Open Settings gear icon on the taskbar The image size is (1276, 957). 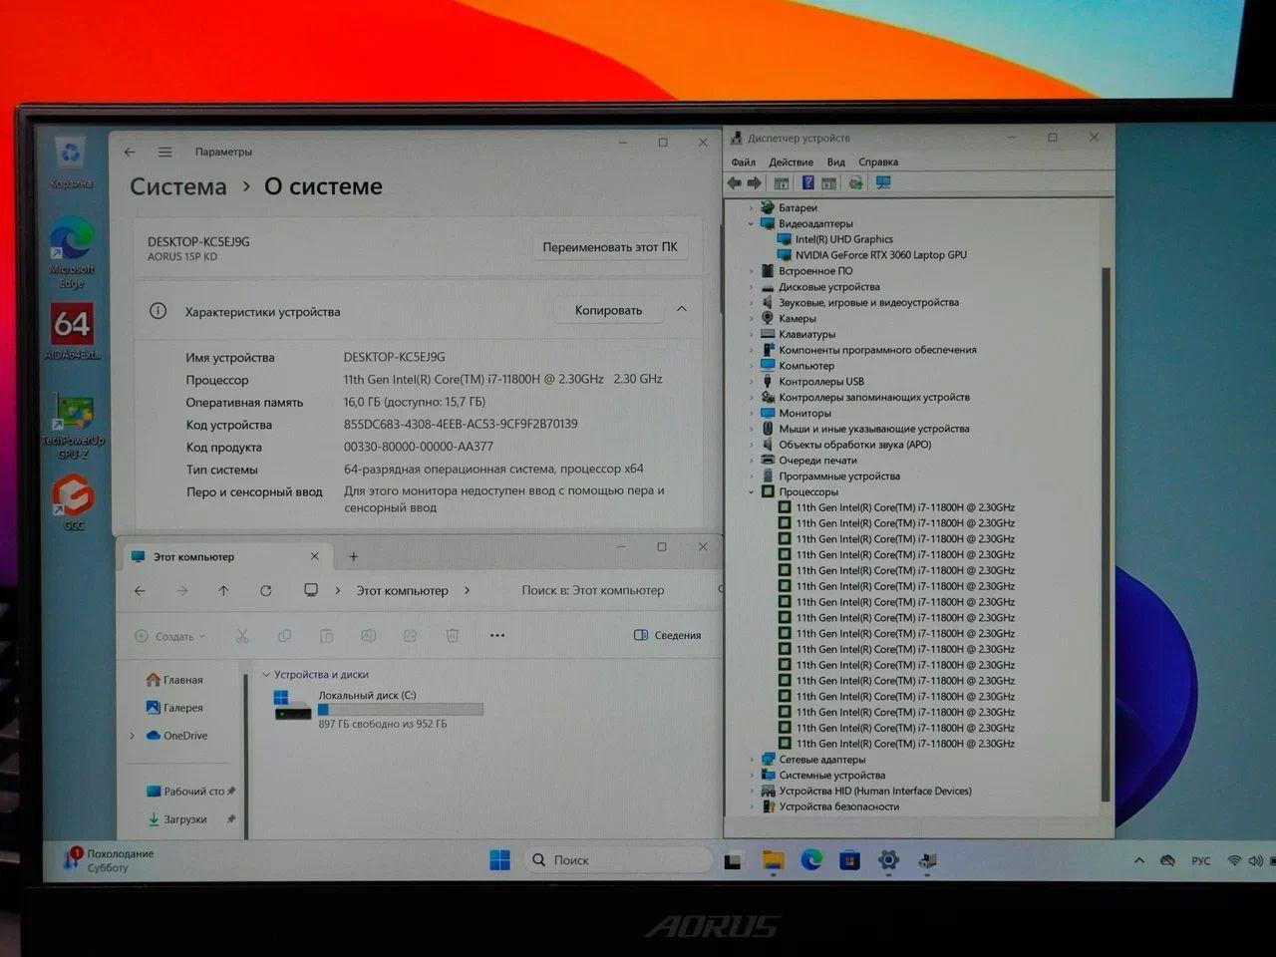click(x=888, y=859)
